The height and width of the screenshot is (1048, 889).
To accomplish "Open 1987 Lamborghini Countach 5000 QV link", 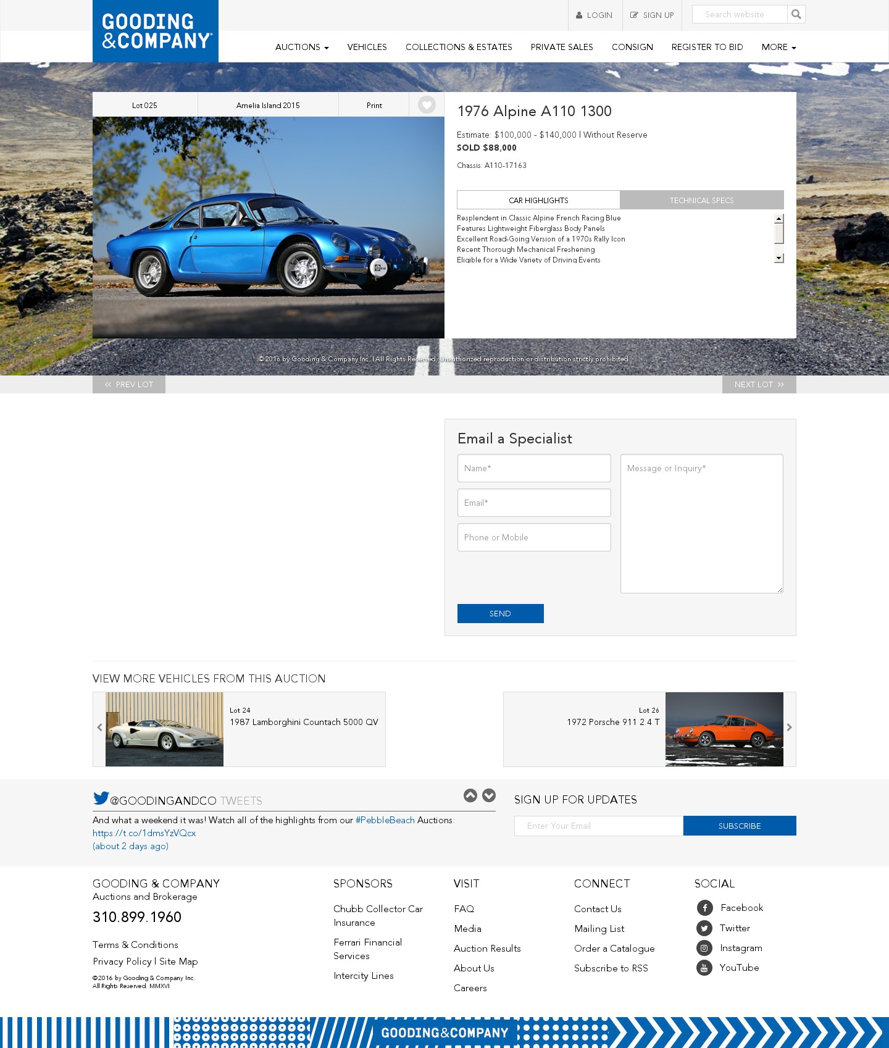I will [304, 722].
